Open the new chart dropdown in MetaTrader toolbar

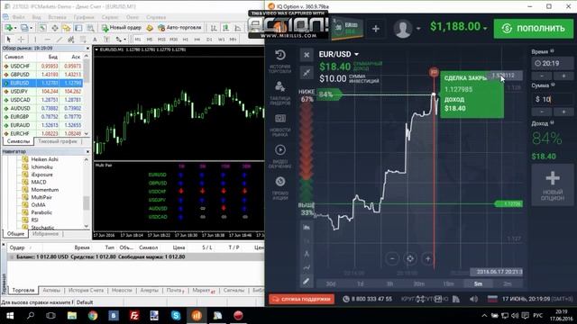coord(15,28)
